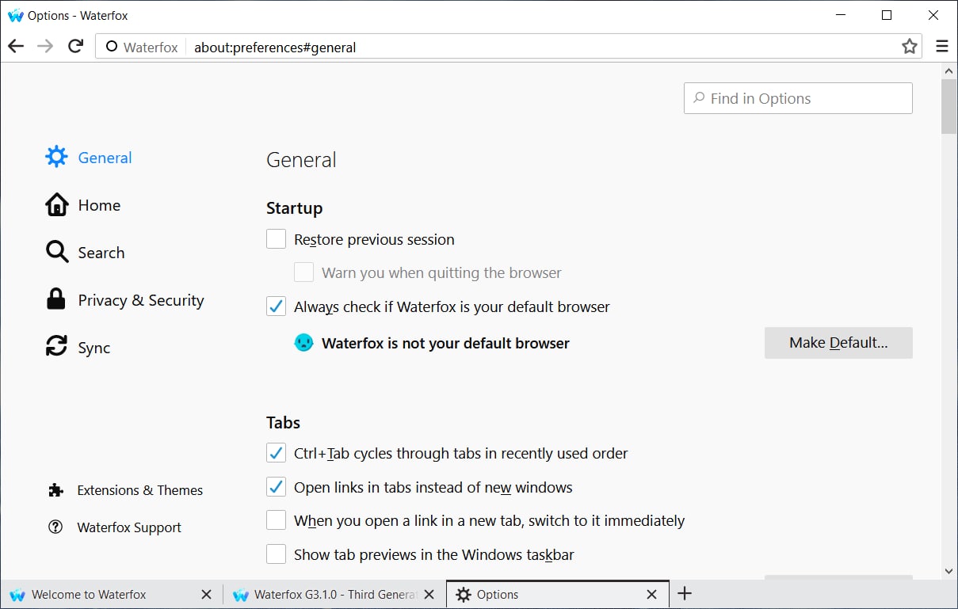This screenshot has height=609, width=958.
Task: Open a new tab with plus button
Action: 685,594
